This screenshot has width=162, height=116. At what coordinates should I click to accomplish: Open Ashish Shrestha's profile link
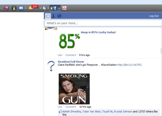tap(72, 112)
